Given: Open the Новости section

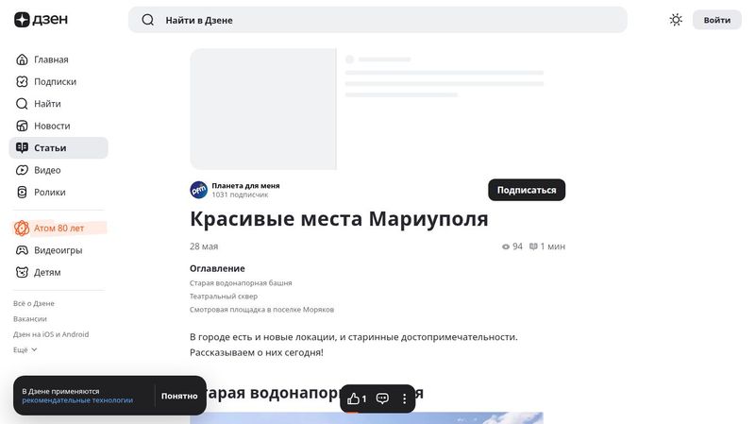Looking at the screenshot, I should pyautogui.click(x=52, y=126).
